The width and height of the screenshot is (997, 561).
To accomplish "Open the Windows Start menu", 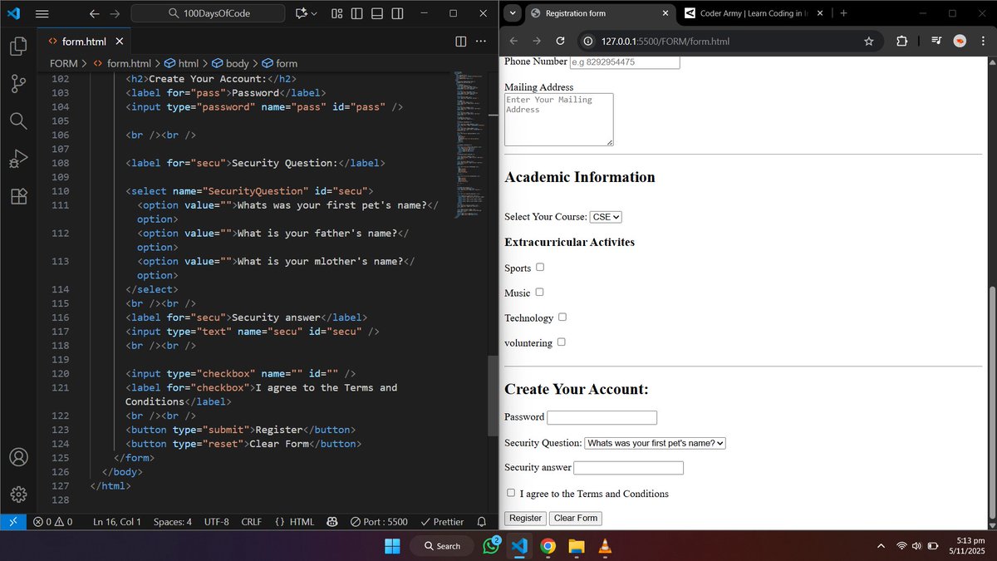I will [x=392, y=546].
